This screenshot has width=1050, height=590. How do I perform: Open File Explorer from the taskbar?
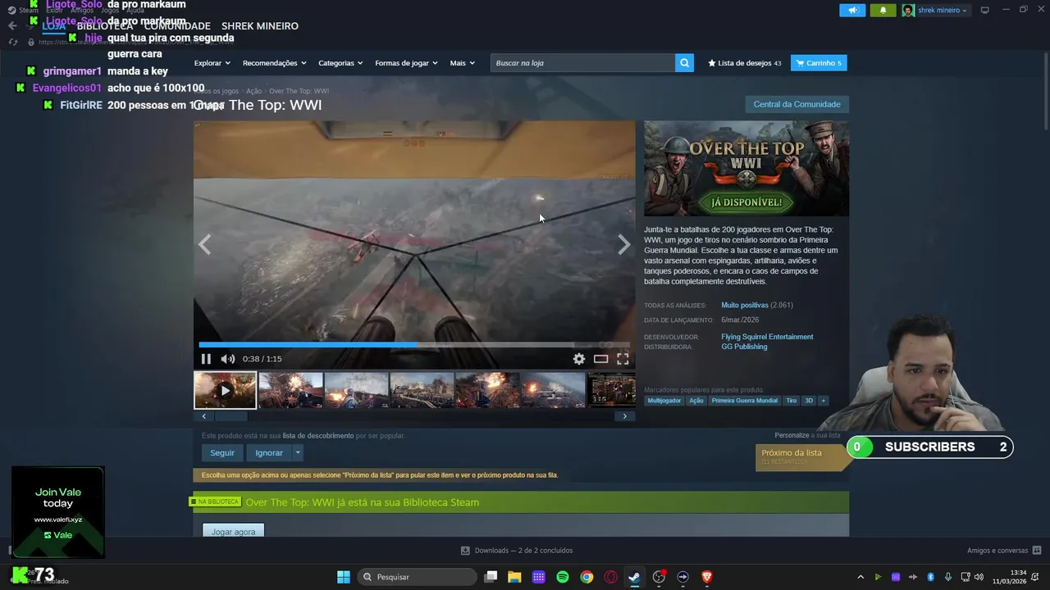pos(514,577)
